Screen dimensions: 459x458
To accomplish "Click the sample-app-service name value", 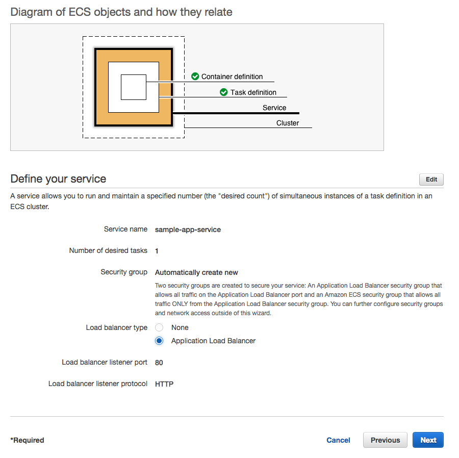I will click(x=188, y=230).
